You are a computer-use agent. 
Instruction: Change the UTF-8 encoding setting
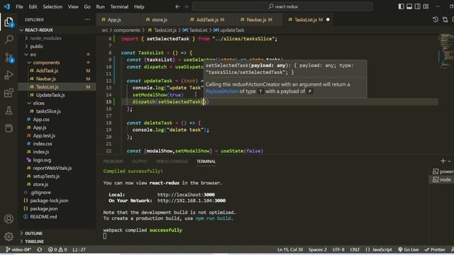(x=338, y=249)
